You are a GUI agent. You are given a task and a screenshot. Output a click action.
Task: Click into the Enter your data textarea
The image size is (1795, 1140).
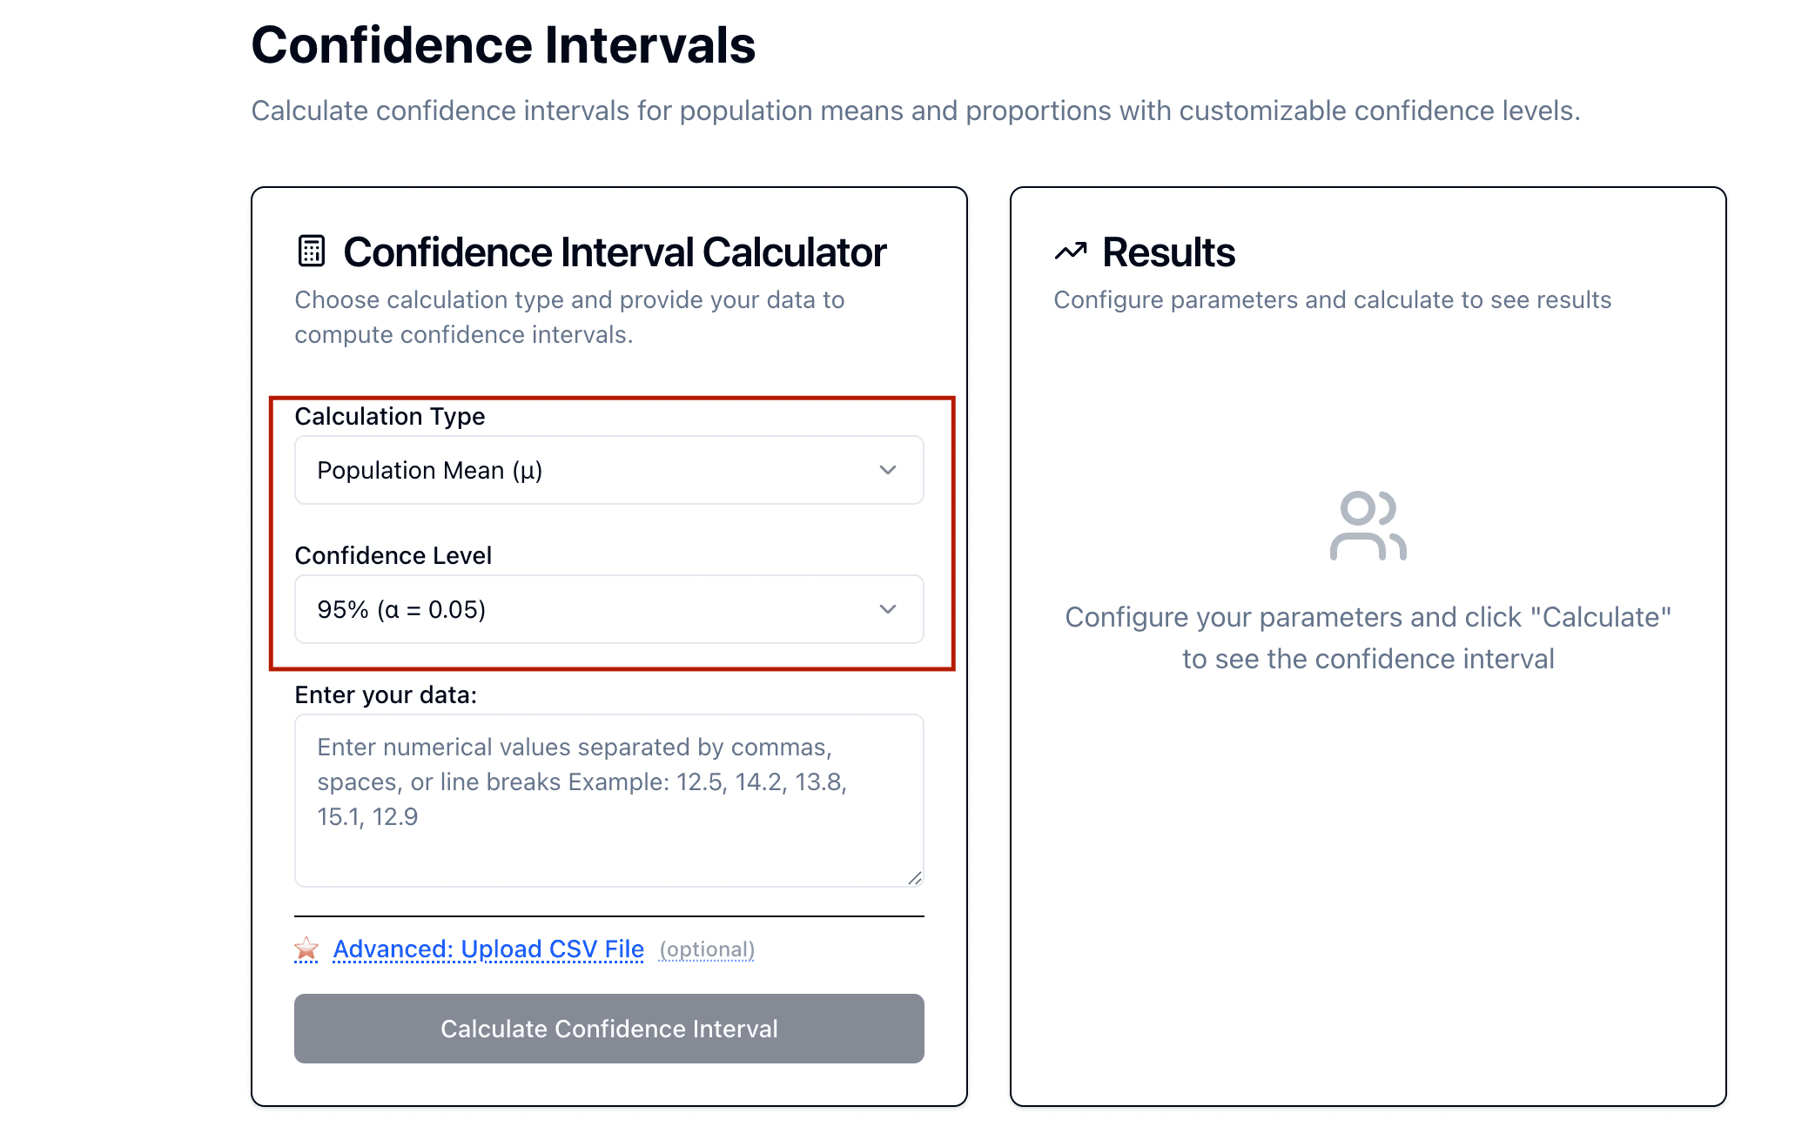point(608,799)
